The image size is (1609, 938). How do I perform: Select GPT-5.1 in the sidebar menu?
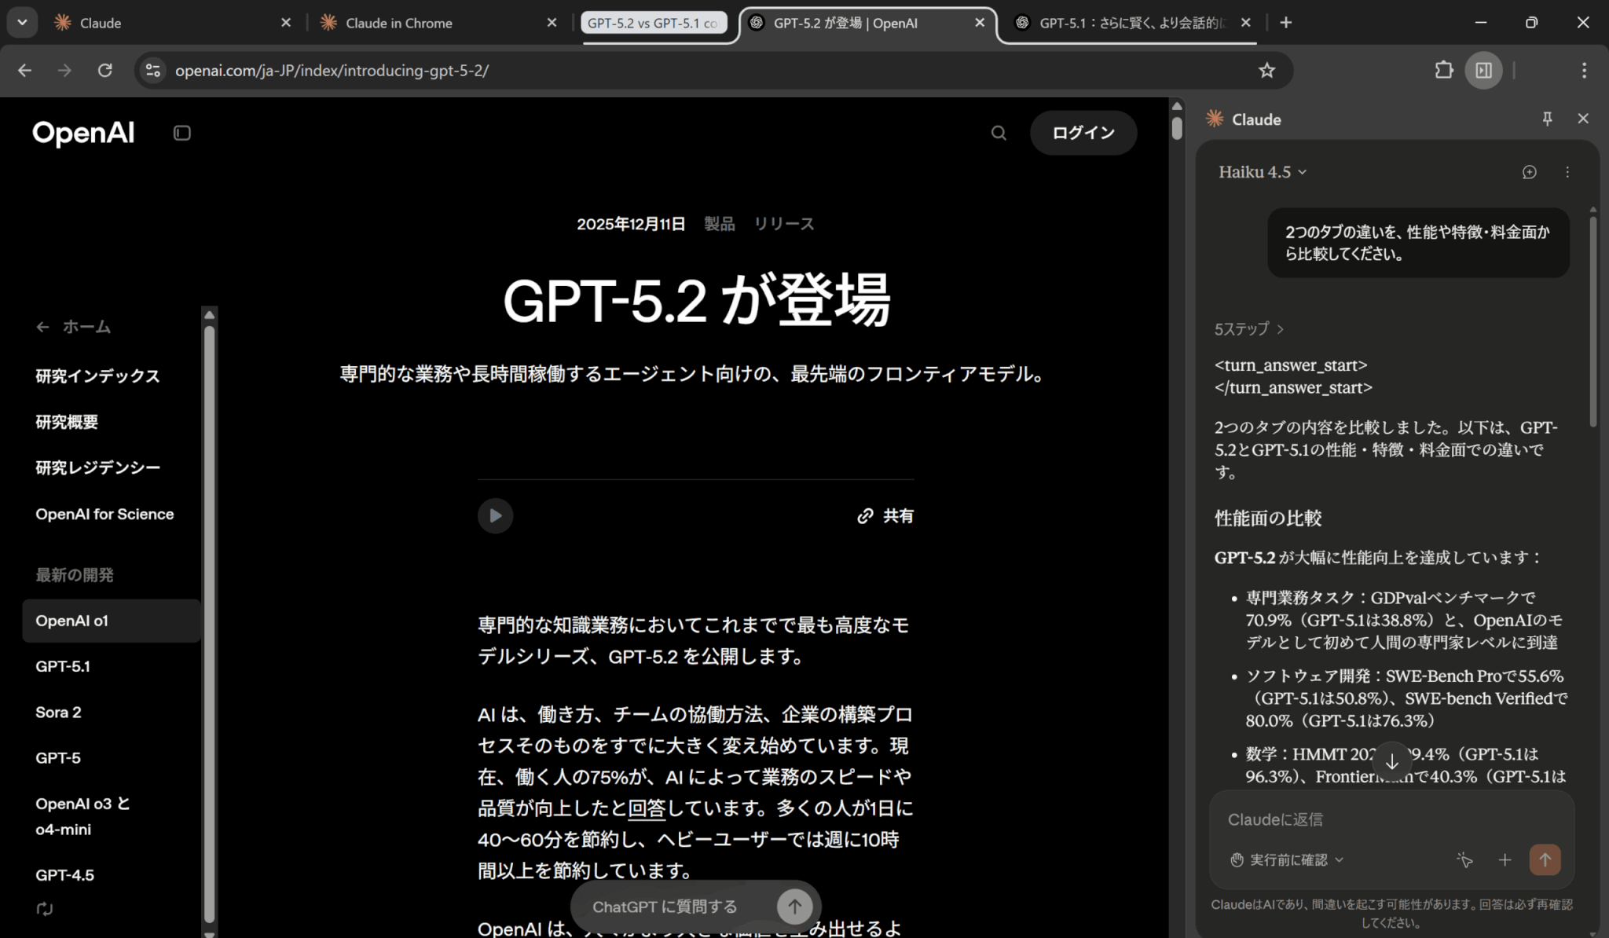tap(63, 666)
